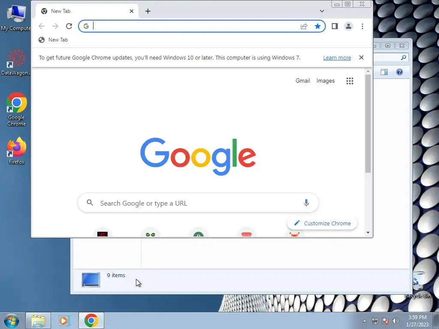This screenshot has width=439, height=329.
Task: Open the tab search chevron
Action: [x=322, y=11]
